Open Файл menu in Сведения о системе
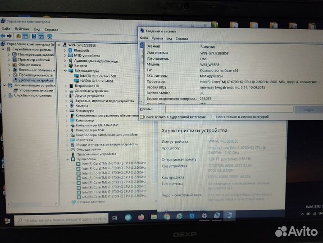This screenshot has width=323, height=243. coord(144,38)
